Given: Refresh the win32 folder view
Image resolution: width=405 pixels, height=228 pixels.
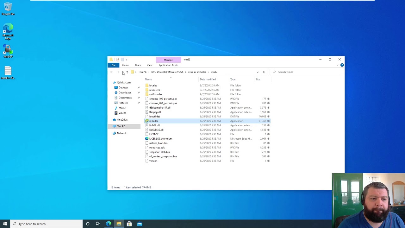Looking at the screenshot, I should pos(264,72).
